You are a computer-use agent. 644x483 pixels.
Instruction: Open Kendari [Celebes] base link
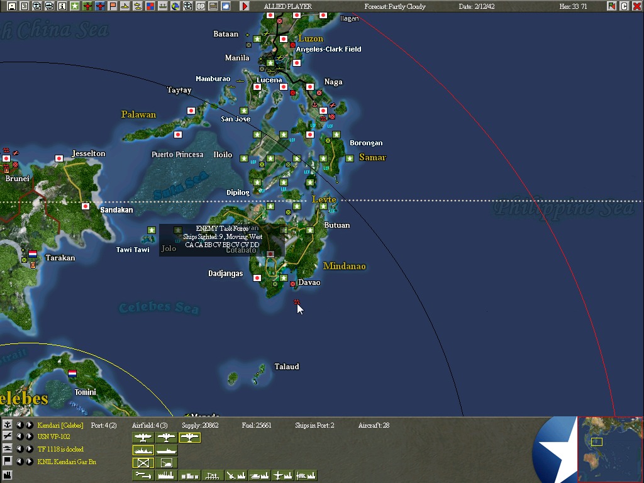pos(60,426)
